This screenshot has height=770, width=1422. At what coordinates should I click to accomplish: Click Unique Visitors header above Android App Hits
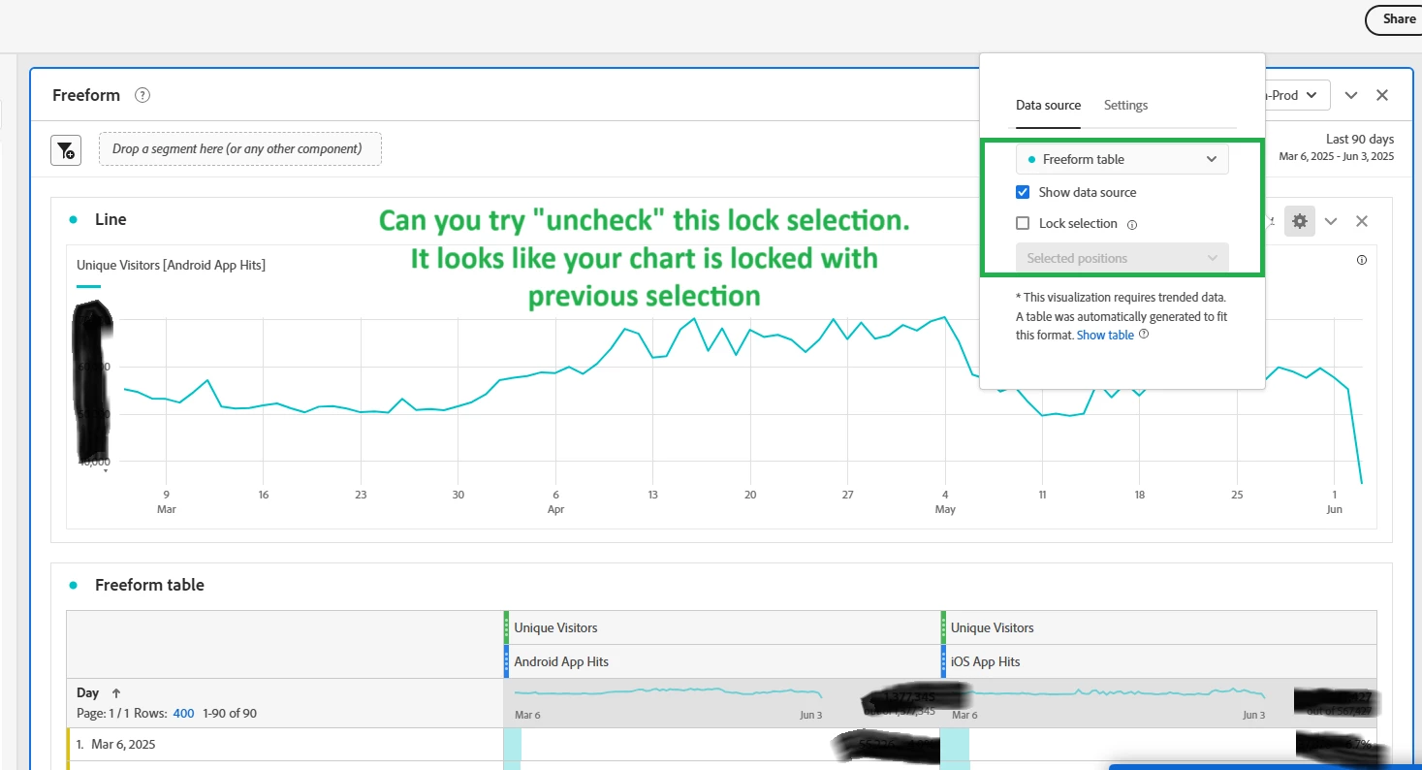pyautogui.click(x=555, y=627)
